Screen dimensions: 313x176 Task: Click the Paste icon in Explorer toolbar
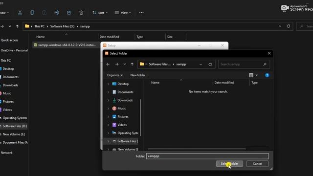[45, 13]
